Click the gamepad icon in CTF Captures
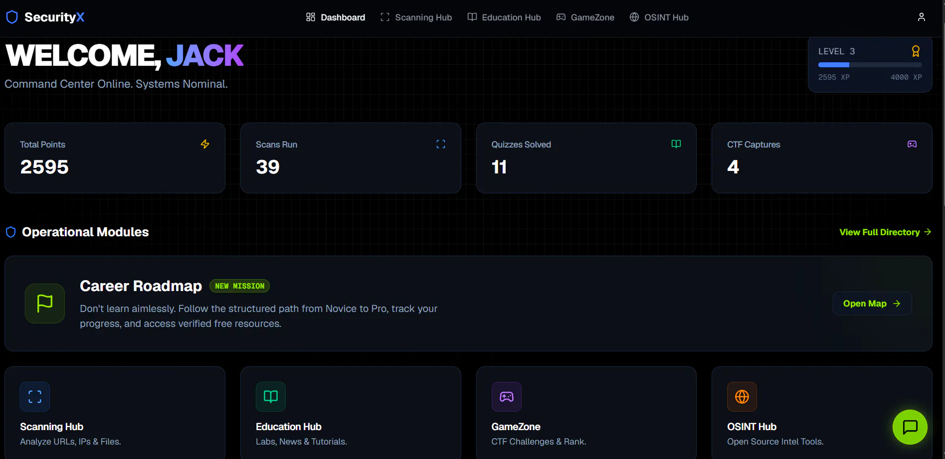This screenshot has height=459, width=945. pos(912,144)
